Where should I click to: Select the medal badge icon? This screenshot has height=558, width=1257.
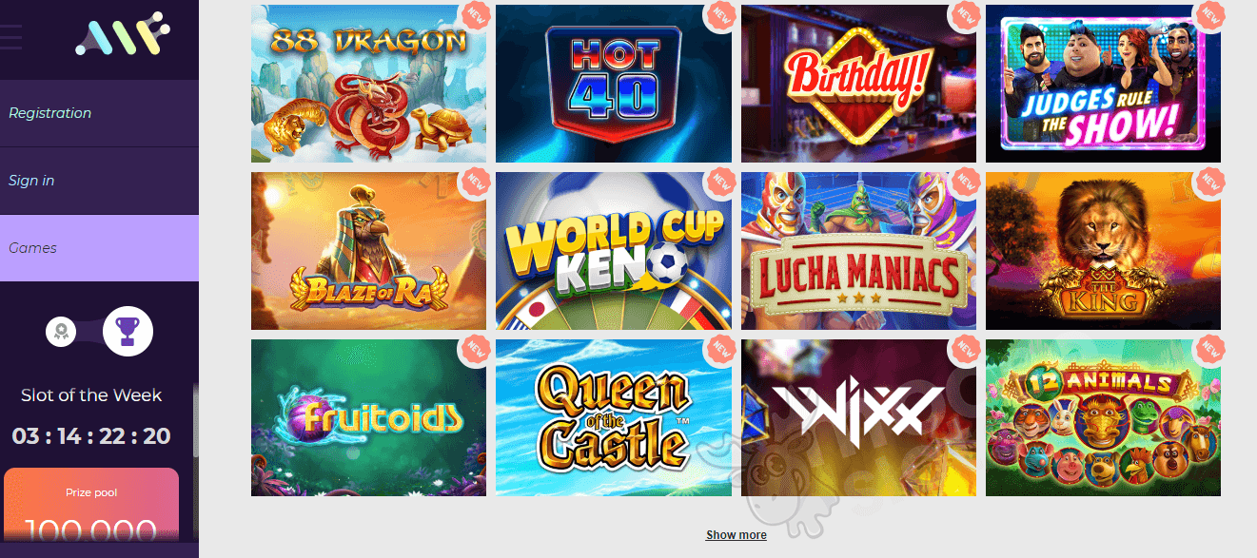(x=62, y=332)
